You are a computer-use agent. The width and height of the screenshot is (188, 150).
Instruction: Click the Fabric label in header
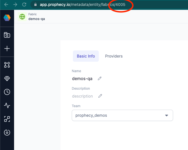32,14
